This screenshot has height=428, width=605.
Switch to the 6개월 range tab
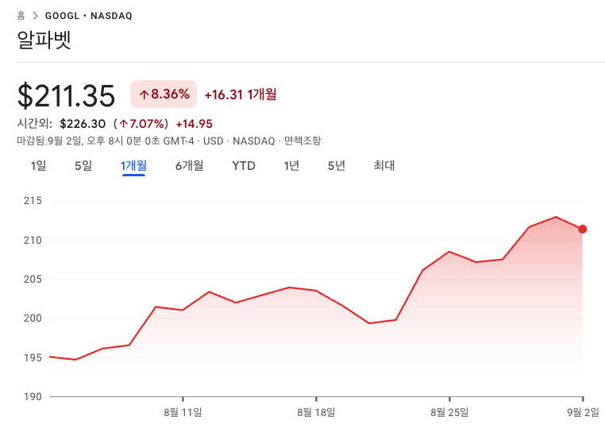point(189,166)
